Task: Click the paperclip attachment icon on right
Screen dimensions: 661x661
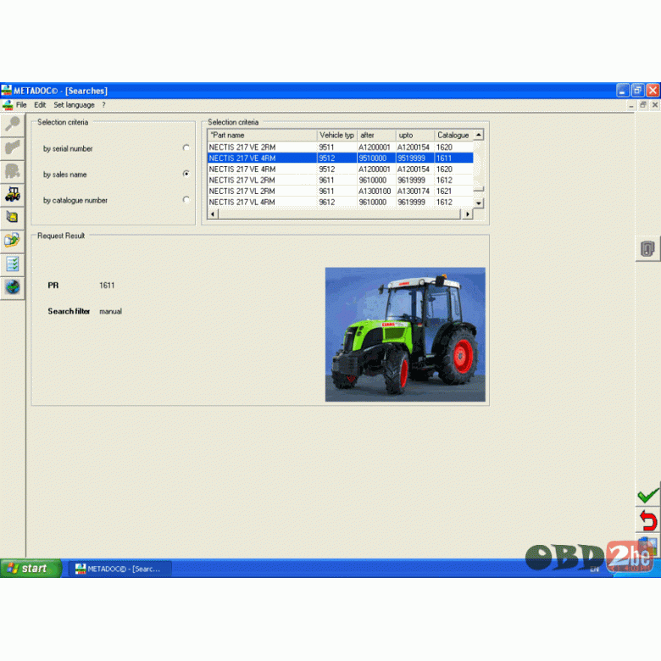Action: [647, 248]
